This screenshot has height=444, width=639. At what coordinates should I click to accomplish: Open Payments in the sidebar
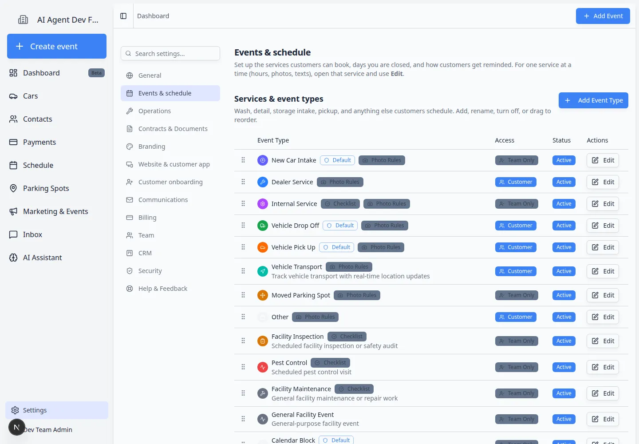tap(57, 142)
